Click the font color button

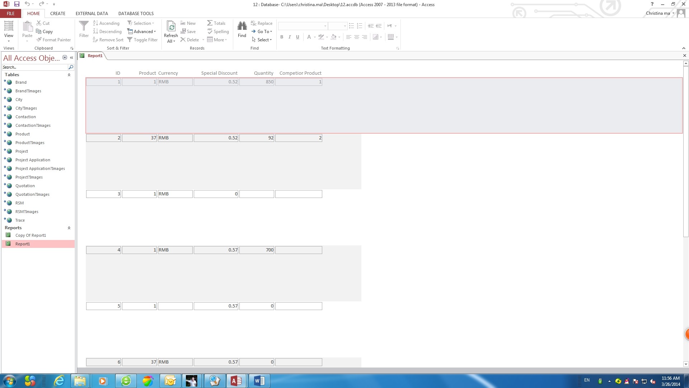[x=309, y=37]
